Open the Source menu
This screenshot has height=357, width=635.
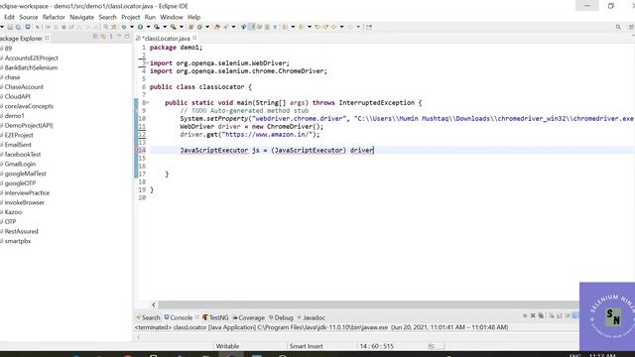[29, 17]
